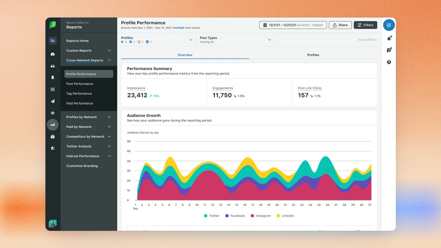Open the dashboard gauge icon in the rail
The image size is (441, 248).
(x=53, y=54)
